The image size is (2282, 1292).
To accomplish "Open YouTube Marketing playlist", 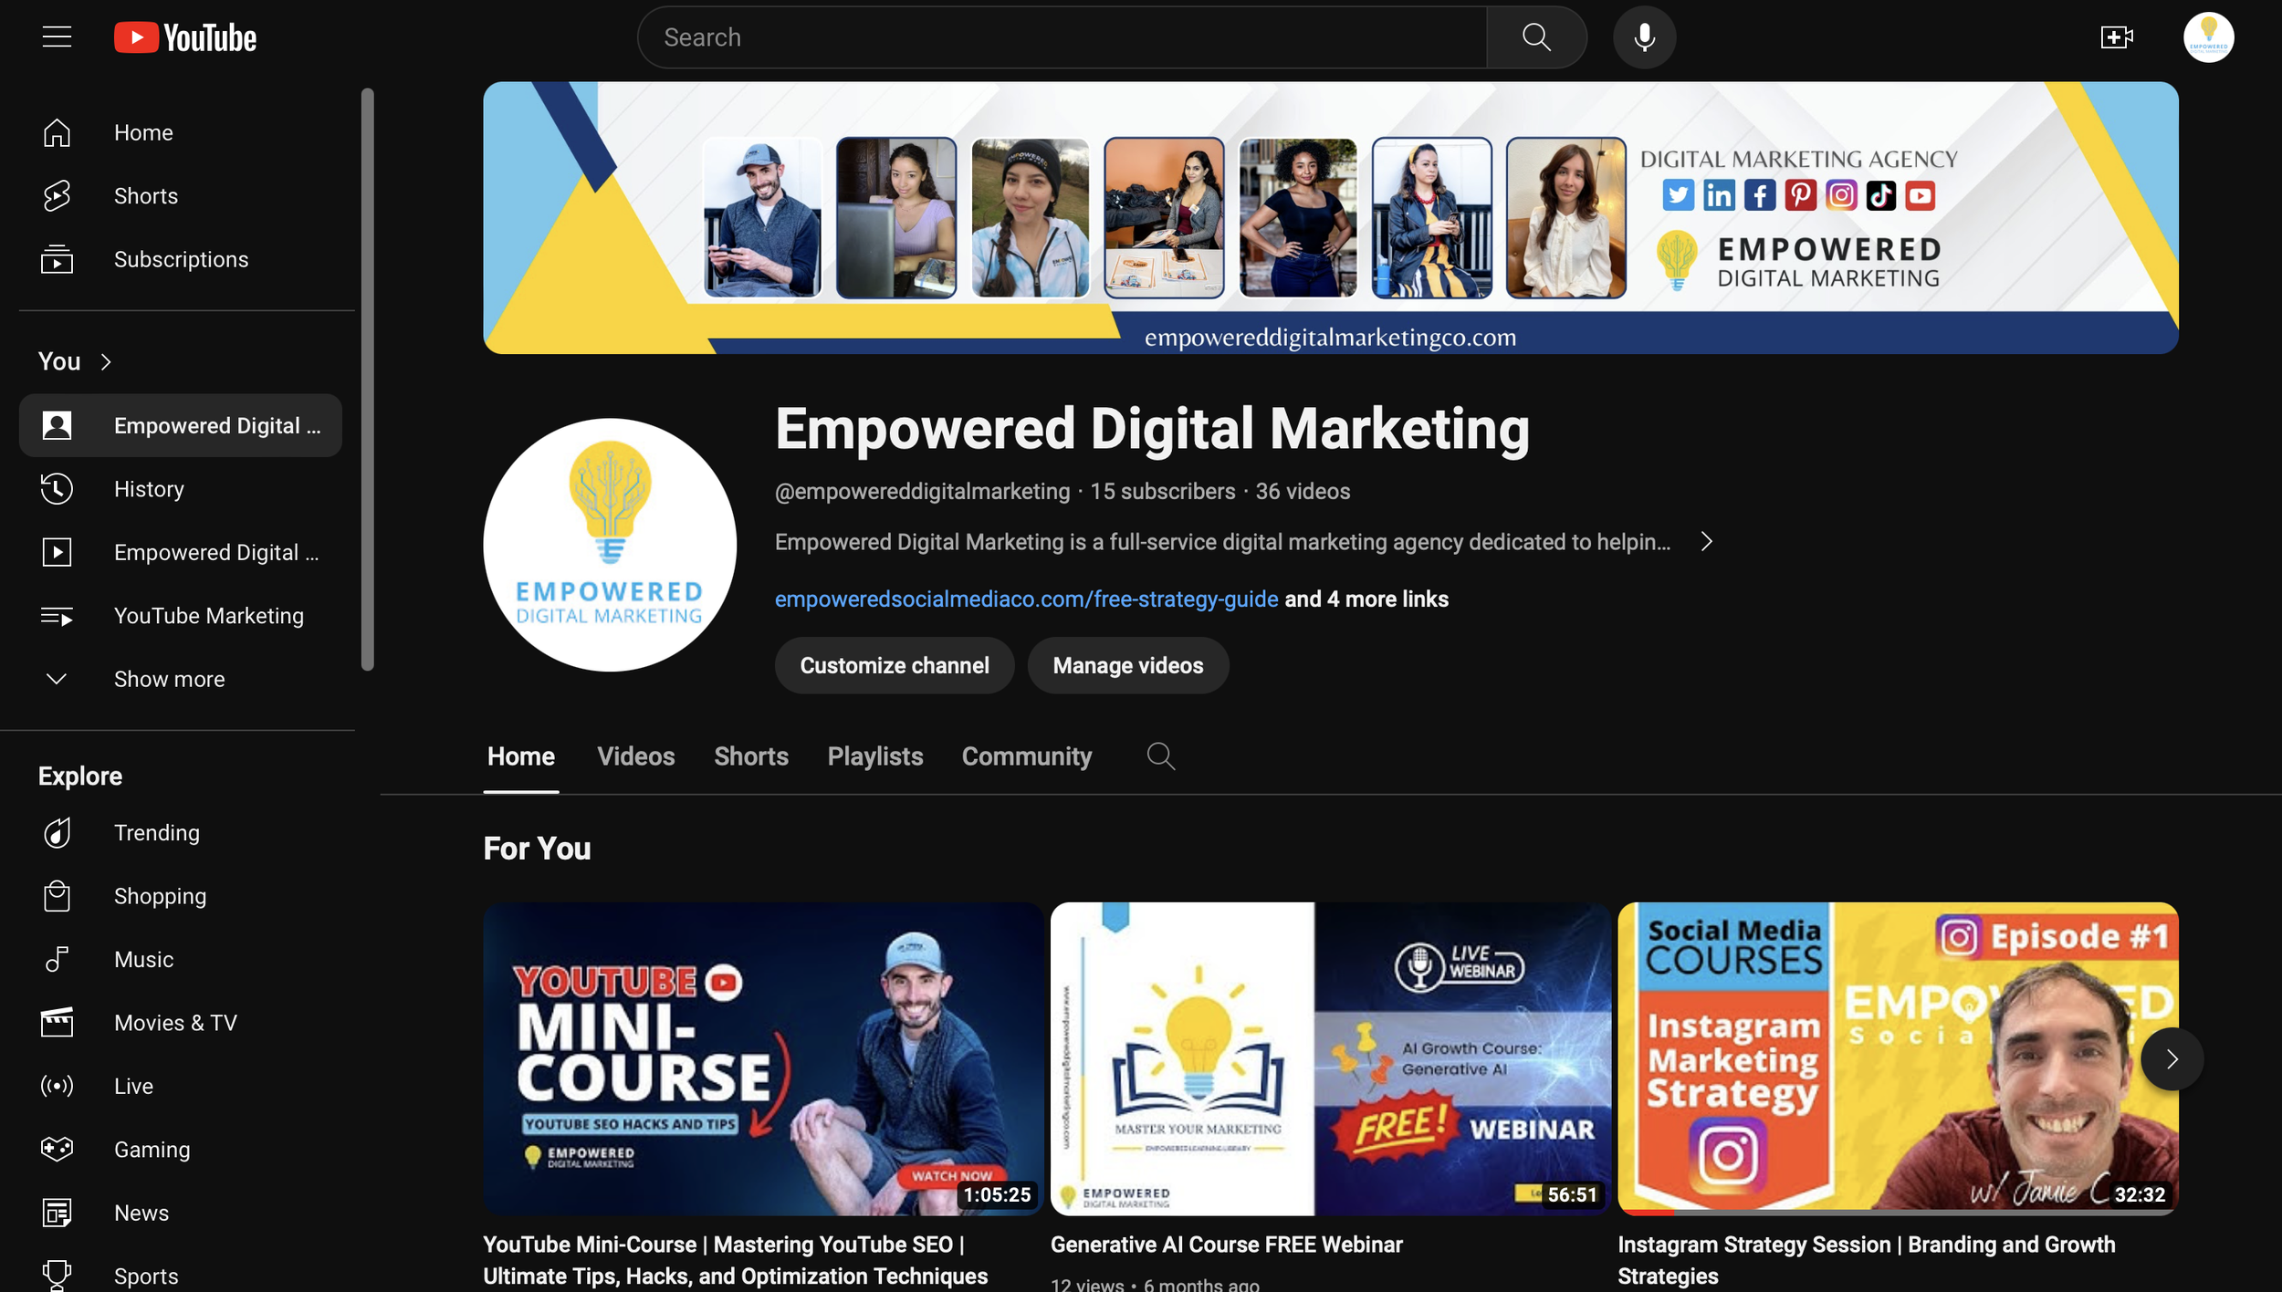I will pyautogui.click(x=181, y=616).
